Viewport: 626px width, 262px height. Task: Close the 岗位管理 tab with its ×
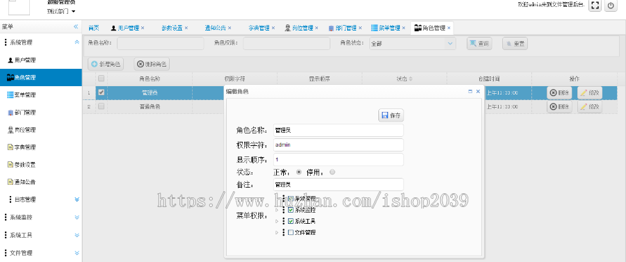pyautogui.click(x=316, y=28)
